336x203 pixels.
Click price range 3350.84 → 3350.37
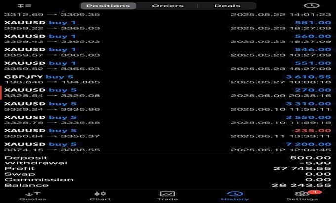[x=52, y=136]
